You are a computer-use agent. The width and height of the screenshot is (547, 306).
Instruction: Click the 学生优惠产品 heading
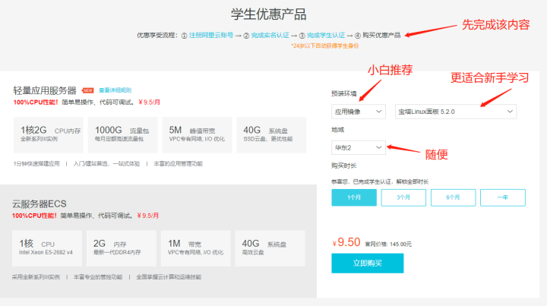(269, 14)
